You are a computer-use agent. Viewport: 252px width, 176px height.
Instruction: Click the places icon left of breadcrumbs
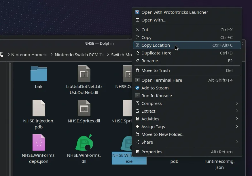pyautogui.click(x=2, y=54)
